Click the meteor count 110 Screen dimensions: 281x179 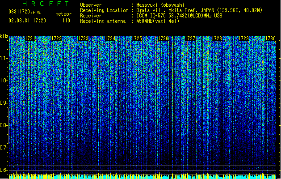[66, 21]
